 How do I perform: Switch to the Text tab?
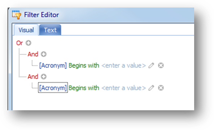pyautogui.click(x=50, y=30)
